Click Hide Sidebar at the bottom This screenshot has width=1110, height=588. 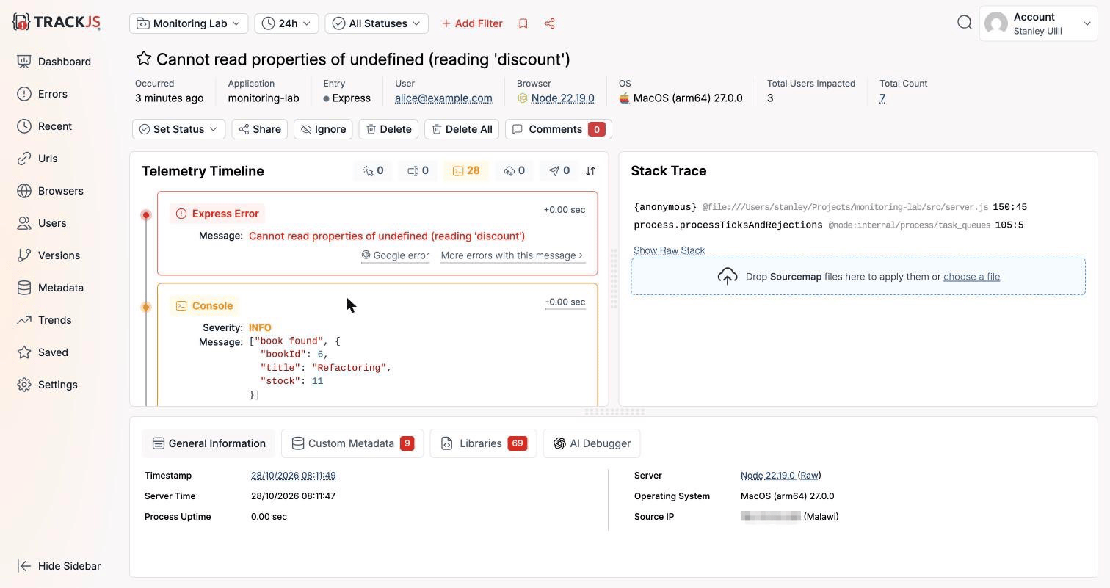[59, 566]
